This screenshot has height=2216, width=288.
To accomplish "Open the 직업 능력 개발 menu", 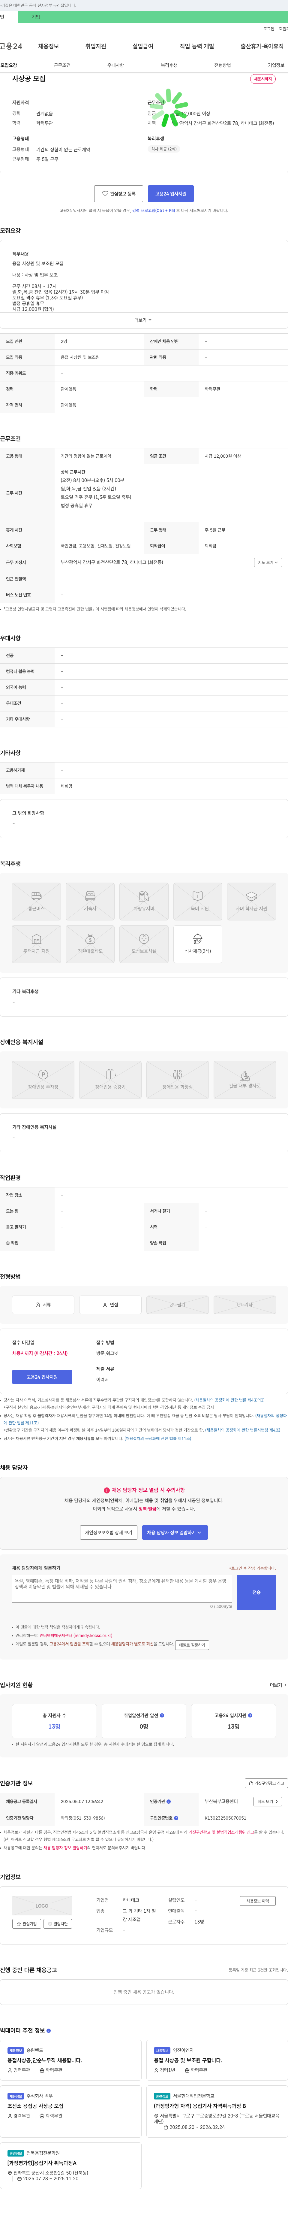I will (197, 47).
